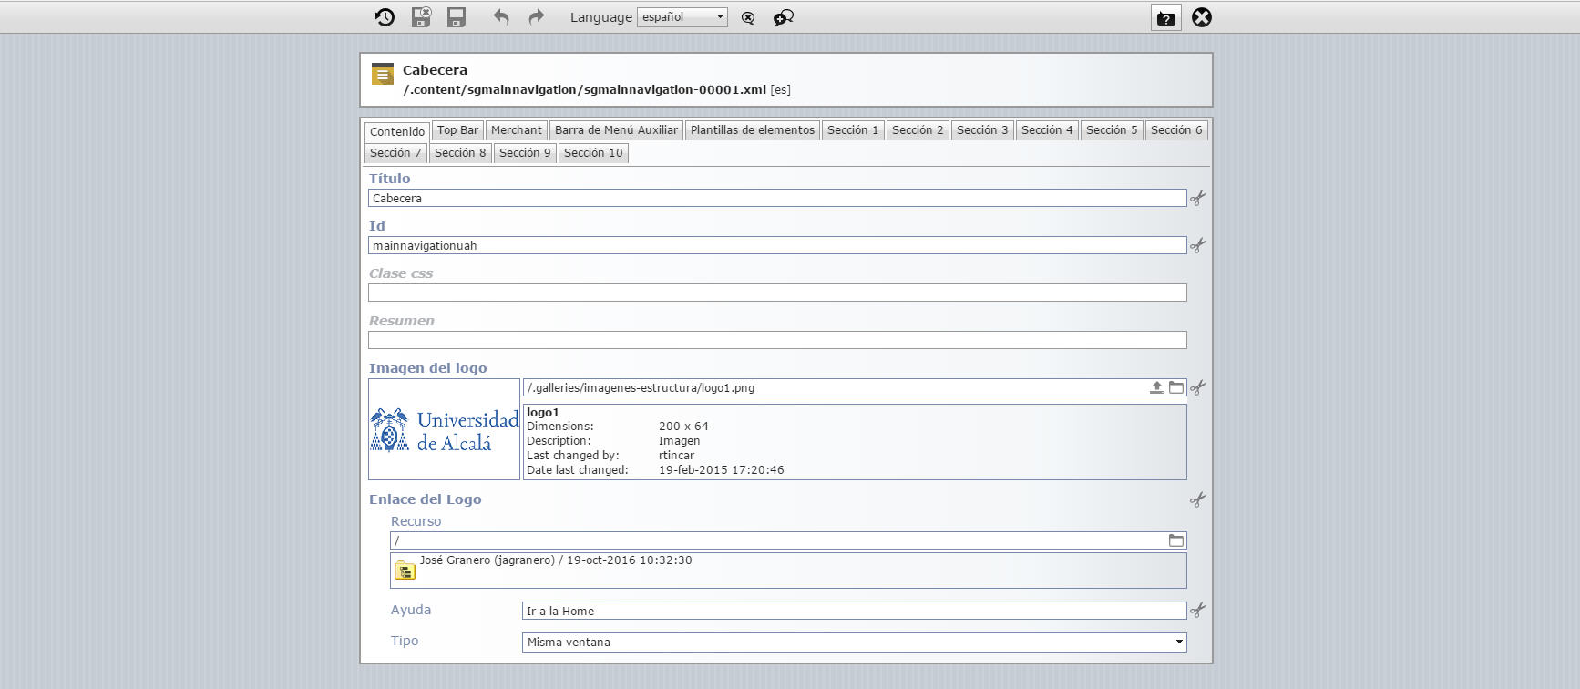The width and height of the screenshot is (1580, 689).
Task: Click the undo arrow in the toolbar
Action: [x=500, y=17]
